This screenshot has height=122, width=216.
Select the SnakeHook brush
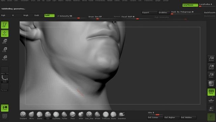click(x=122, y=115)
